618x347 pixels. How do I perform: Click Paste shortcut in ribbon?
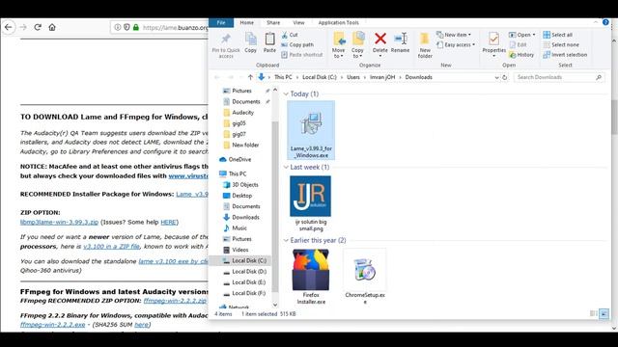[x=302, y=55]
